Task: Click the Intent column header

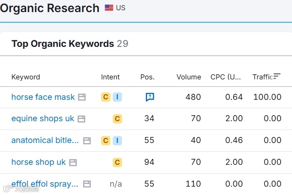Action: click(x=110, y=77)
